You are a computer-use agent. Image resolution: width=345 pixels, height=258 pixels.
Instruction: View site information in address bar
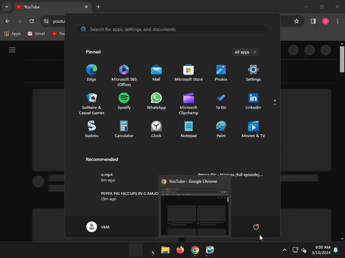coord(46,21)
